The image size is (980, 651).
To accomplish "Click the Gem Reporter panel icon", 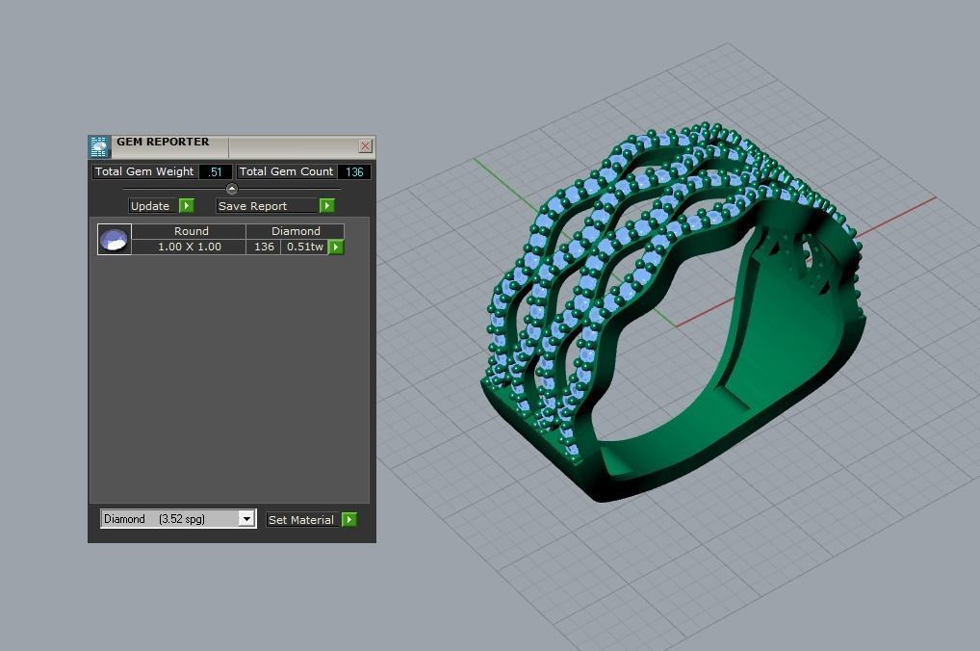I will tap(99, 147).
